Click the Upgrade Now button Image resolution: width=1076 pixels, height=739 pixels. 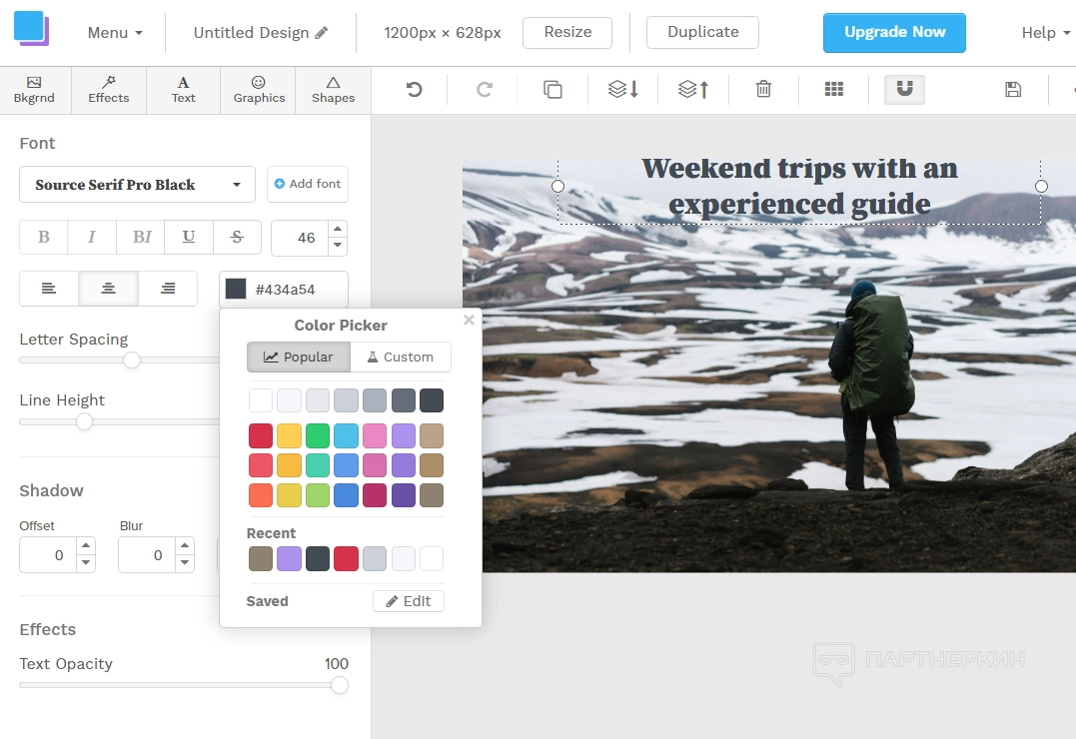pyautogui.click(x=894, y=33)
